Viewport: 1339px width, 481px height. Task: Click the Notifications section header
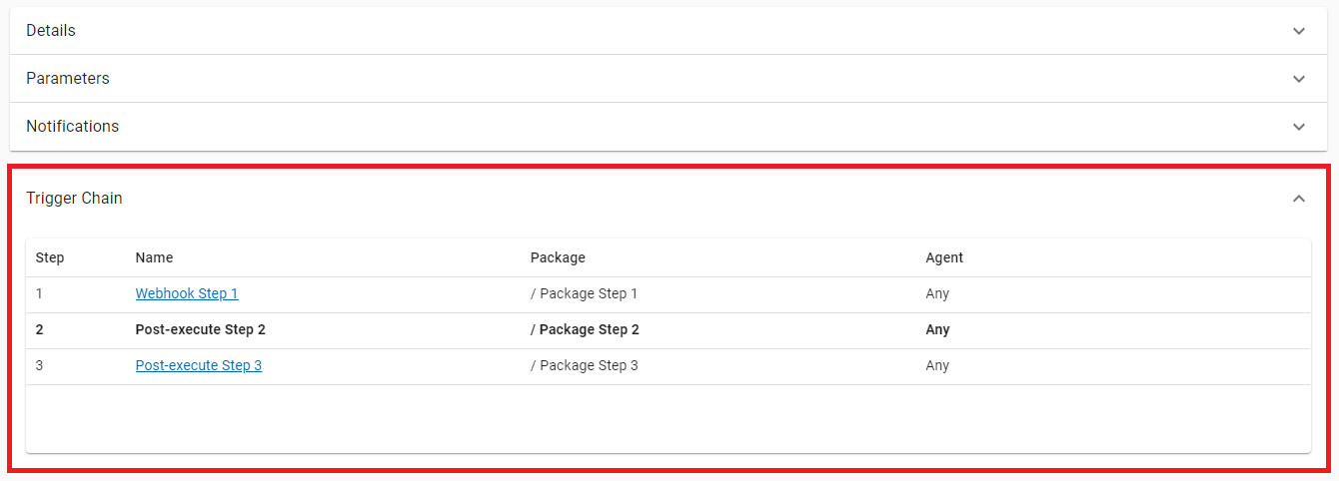[73, 127]
